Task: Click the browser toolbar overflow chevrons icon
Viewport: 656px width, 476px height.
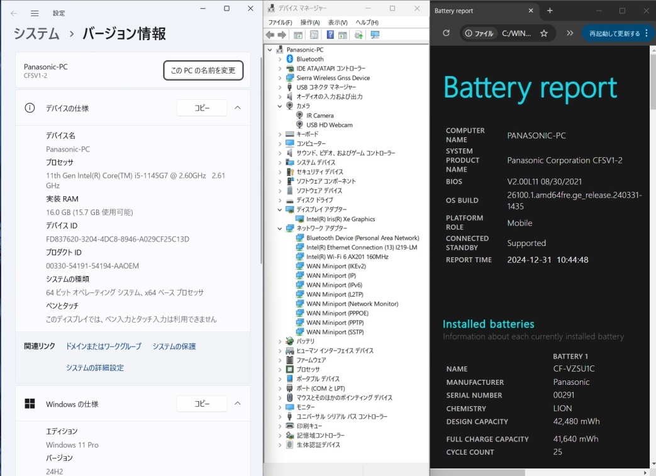Action: 569,33
